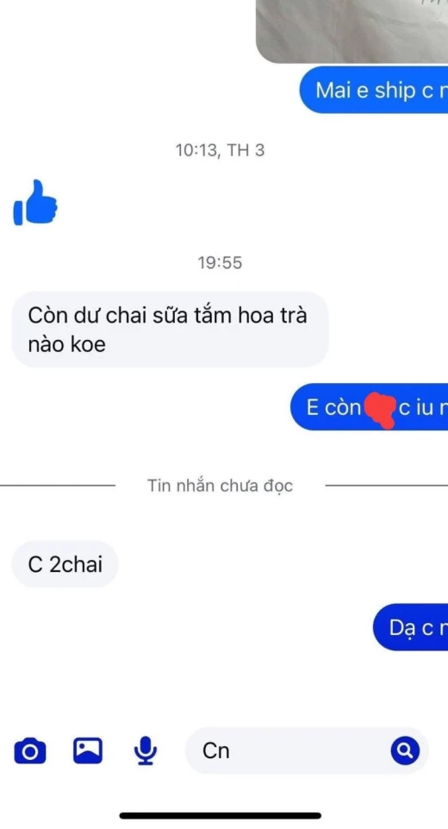Tap the words 'nào koe' in the message

click(66, 344)
